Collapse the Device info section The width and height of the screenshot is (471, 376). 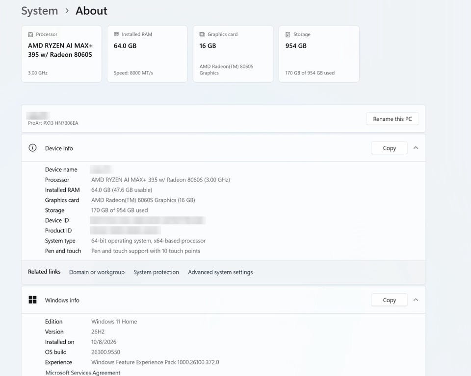click(x=416, y=148)
